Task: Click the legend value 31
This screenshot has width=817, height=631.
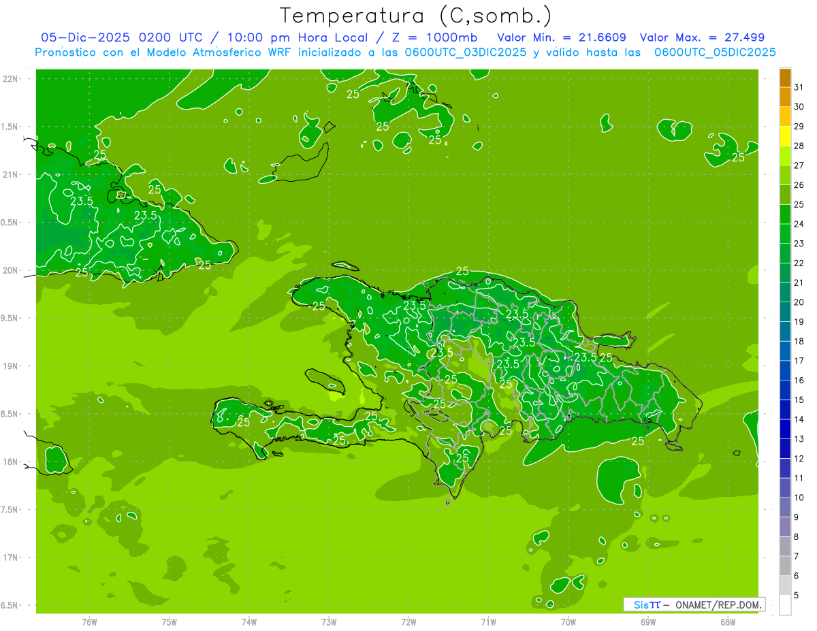Action: [x=799, y=87]
